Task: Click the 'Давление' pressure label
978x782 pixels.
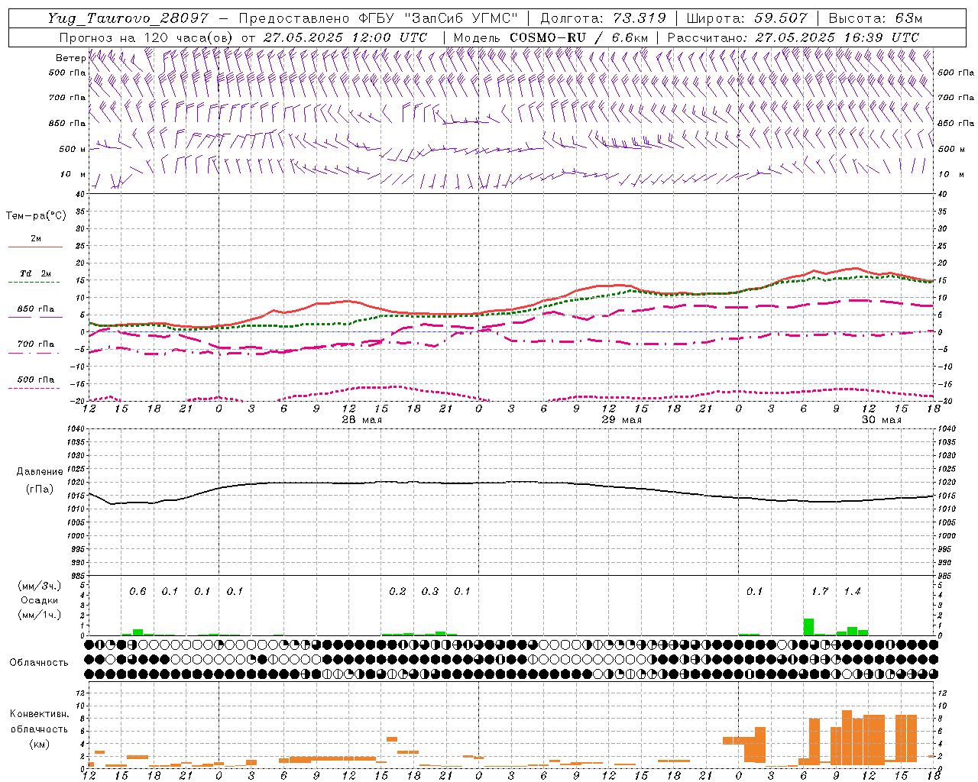Action: pyautogui.click(x=38, y=472)
